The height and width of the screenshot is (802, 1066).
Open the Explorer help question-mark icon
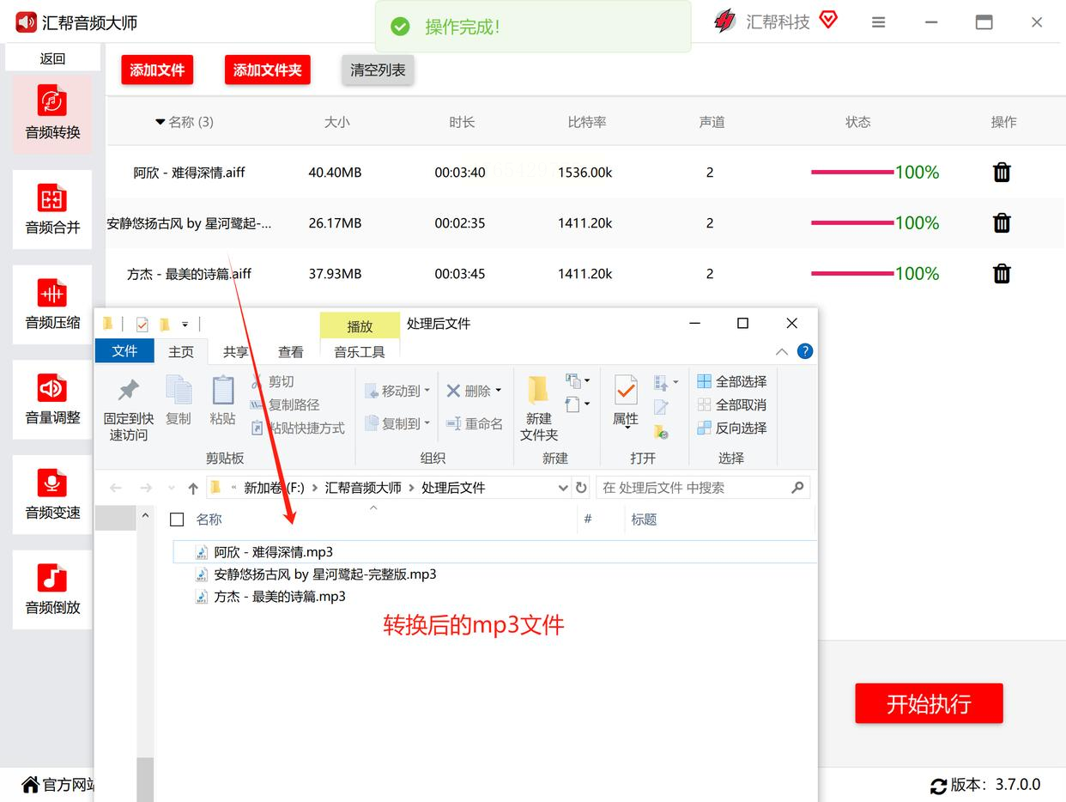pos(805,351)
